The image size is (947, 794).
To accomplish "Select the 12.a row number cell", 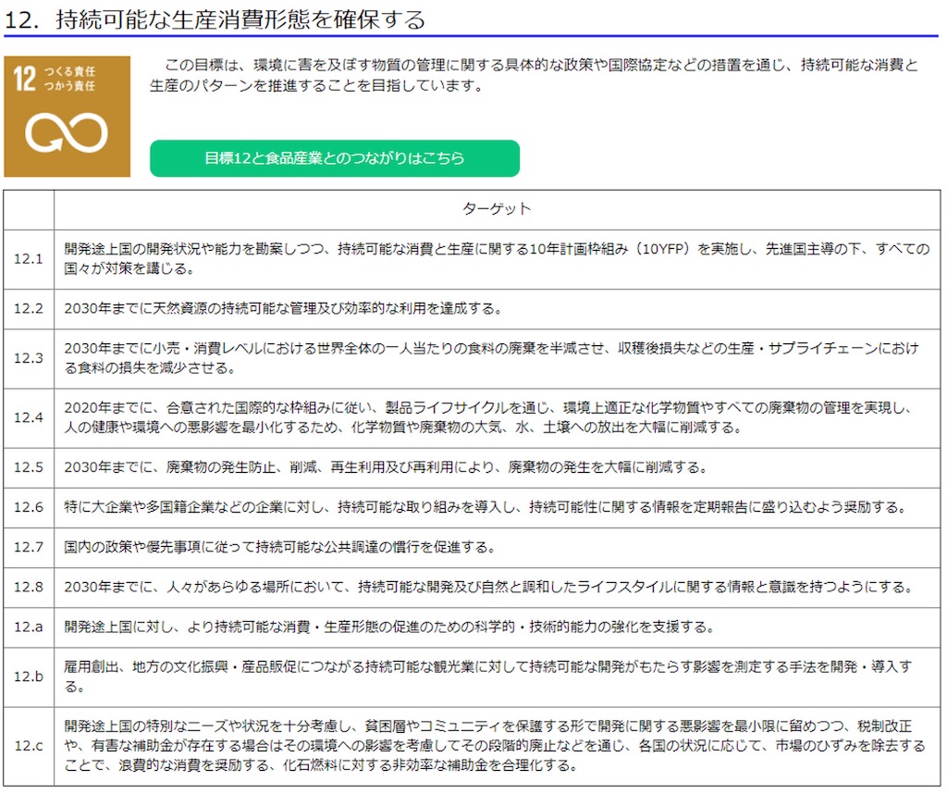I will (x=29, y=627).
